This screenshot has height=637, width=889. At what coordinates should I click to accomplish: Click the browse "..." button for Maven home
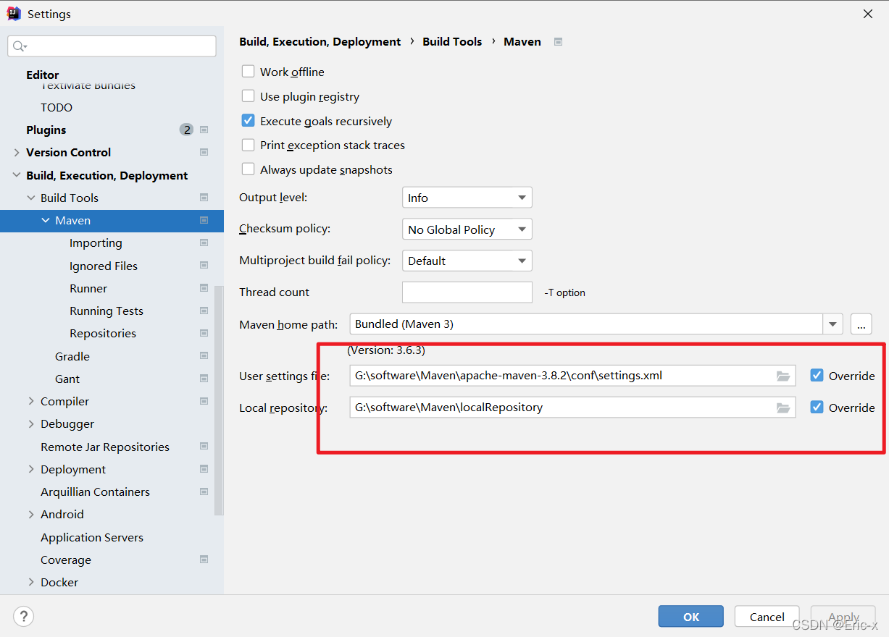pyautogui.click(x=861, y=324)
